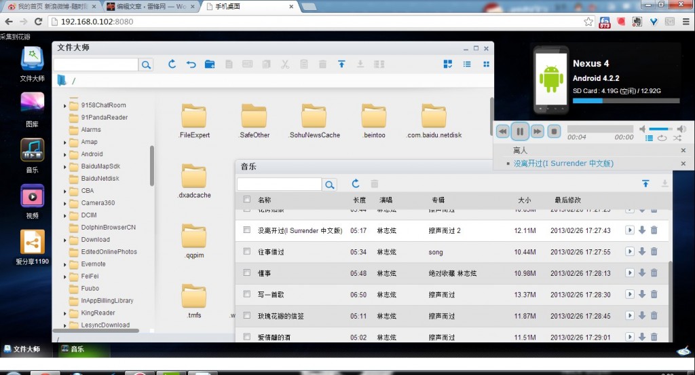Viewport: 695px width, 375px height.
Task: Click the upload icon in 文件大师 toolbar
Action: (x=341, y=65)
